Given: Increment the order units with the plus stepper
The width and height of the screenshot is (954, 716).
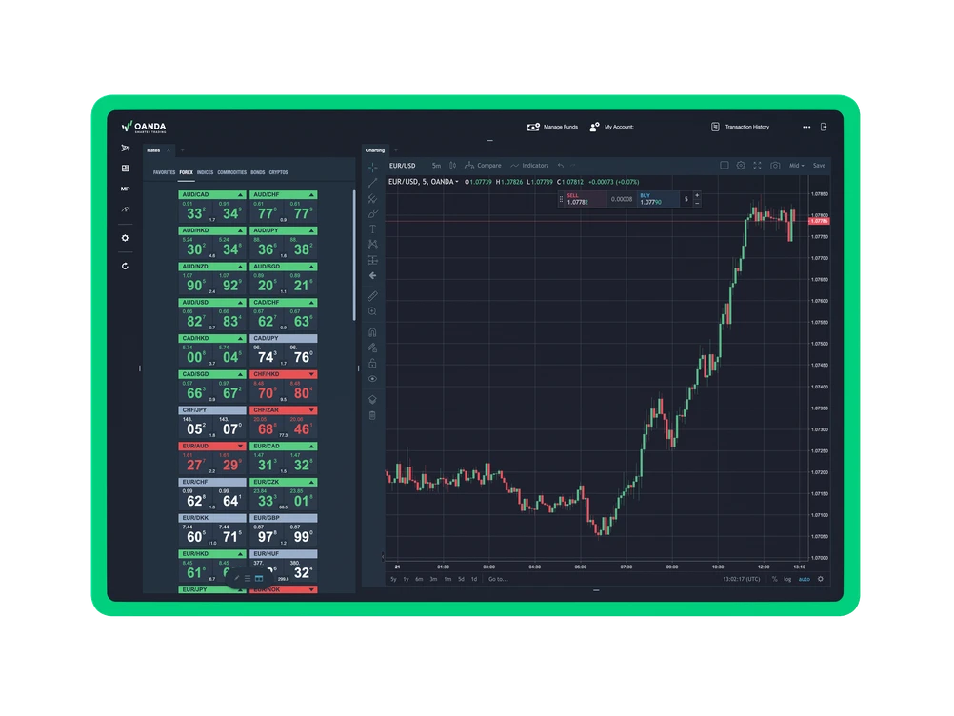Looking at the screenshot, I should click(696, 194).
